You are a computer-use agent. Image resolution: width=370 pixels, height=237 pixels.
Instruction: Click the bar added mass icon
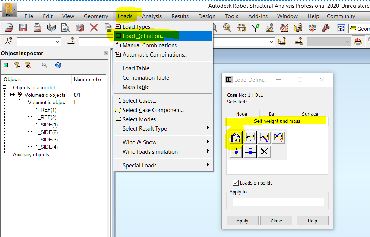[250, 151]
